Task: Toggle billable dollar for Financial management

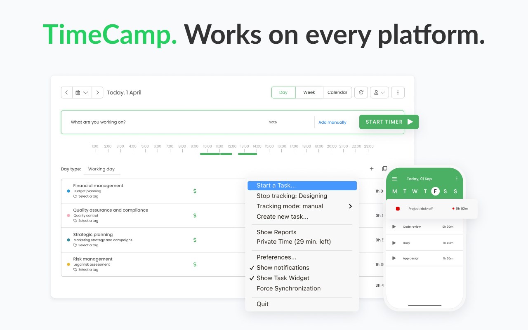Action: tap(195, 191)
